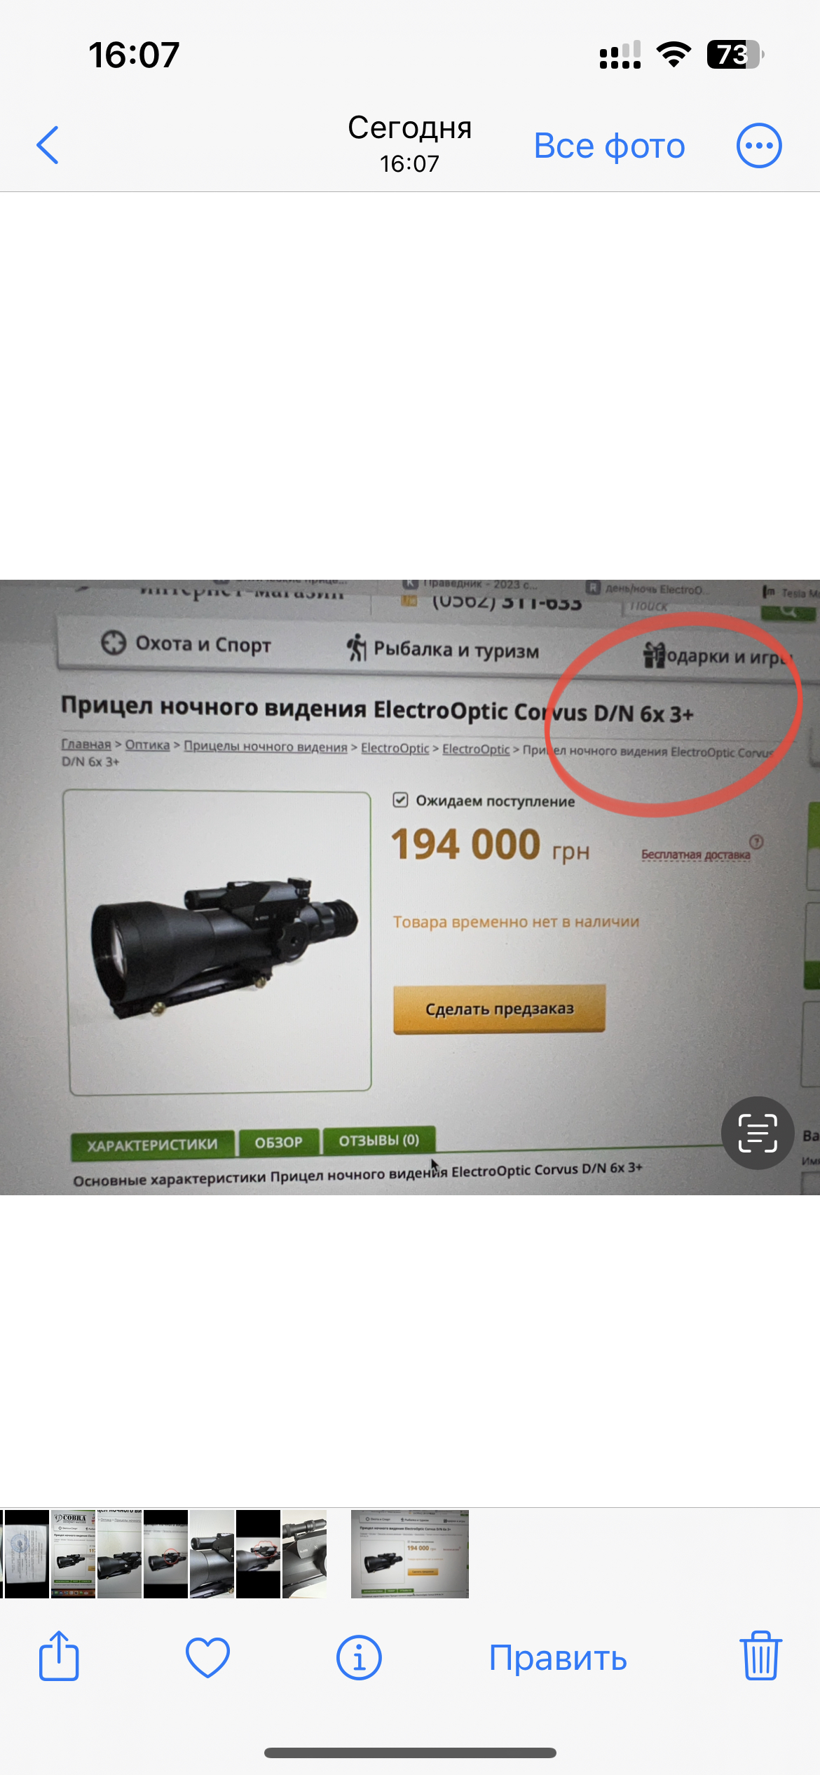Image resolution: width=820 pixels, height=1775 pixels.
Task: Tap the battery indicator in status bar
Action: (x=734, y=55)
